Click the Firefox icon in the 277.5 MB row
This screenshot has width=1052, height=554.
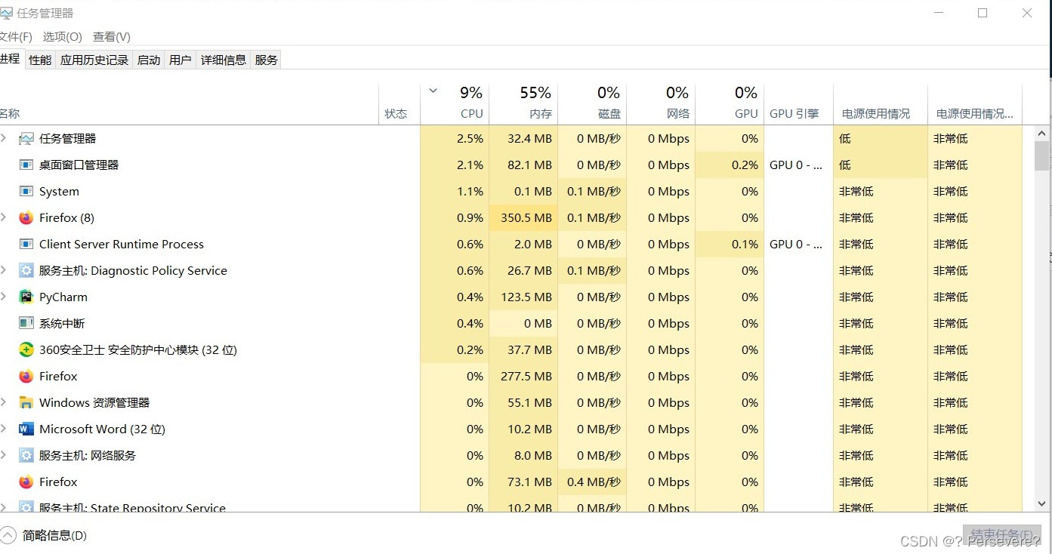(26, 377)
